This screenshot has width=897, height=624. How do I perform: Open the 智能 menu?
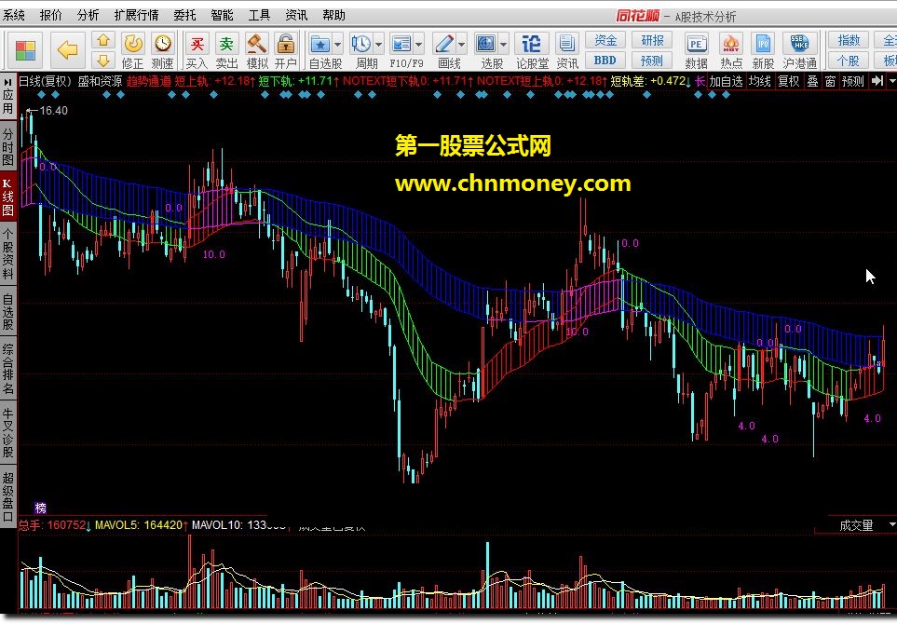coord(222,16)
